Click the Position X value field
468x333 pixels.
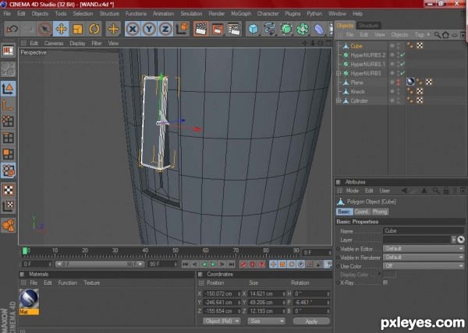[x=222, y=294]
